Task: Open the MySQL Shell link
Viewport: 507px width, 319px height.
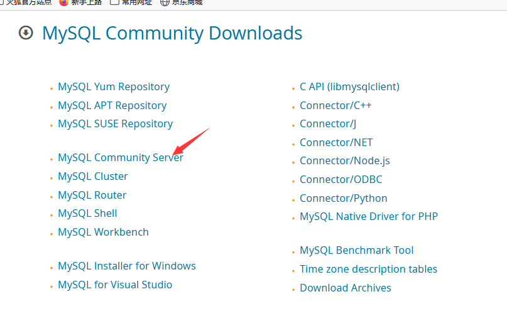Action: (87, 214)
